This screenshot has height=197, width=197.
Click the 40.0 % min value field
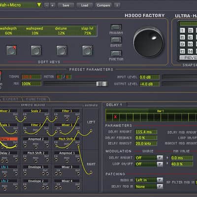pos(182,164)
